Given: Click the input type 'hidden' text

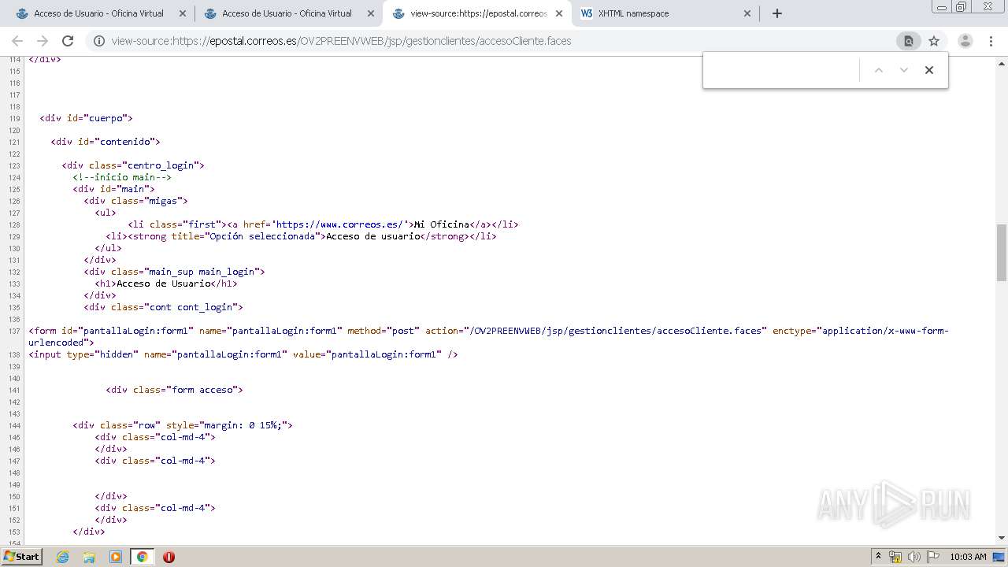Looking at the screenshot, I should (x=117, y=354).
